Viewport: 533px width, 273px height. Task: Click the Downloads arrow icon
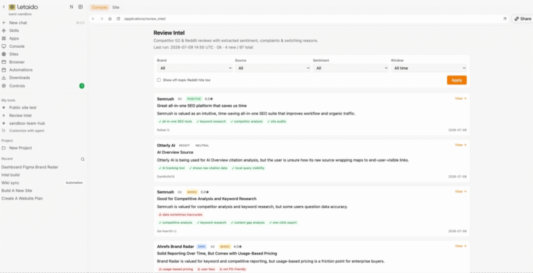pos(3,78)
